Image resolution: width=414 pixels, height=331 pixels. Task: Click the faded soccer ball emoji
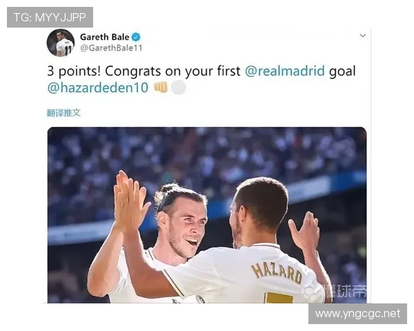click(179, 88)
